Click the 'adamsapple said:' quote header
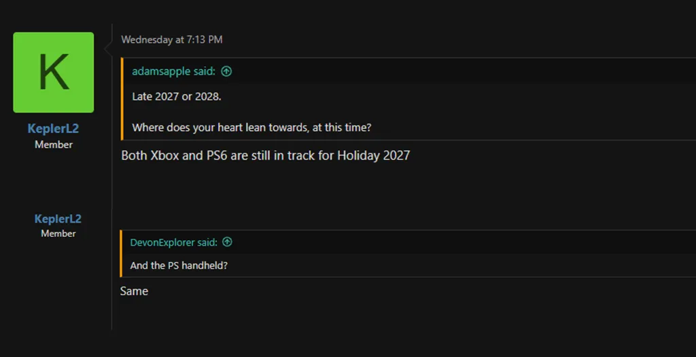This screenshot has height=357, width=696. coord(173,71)
